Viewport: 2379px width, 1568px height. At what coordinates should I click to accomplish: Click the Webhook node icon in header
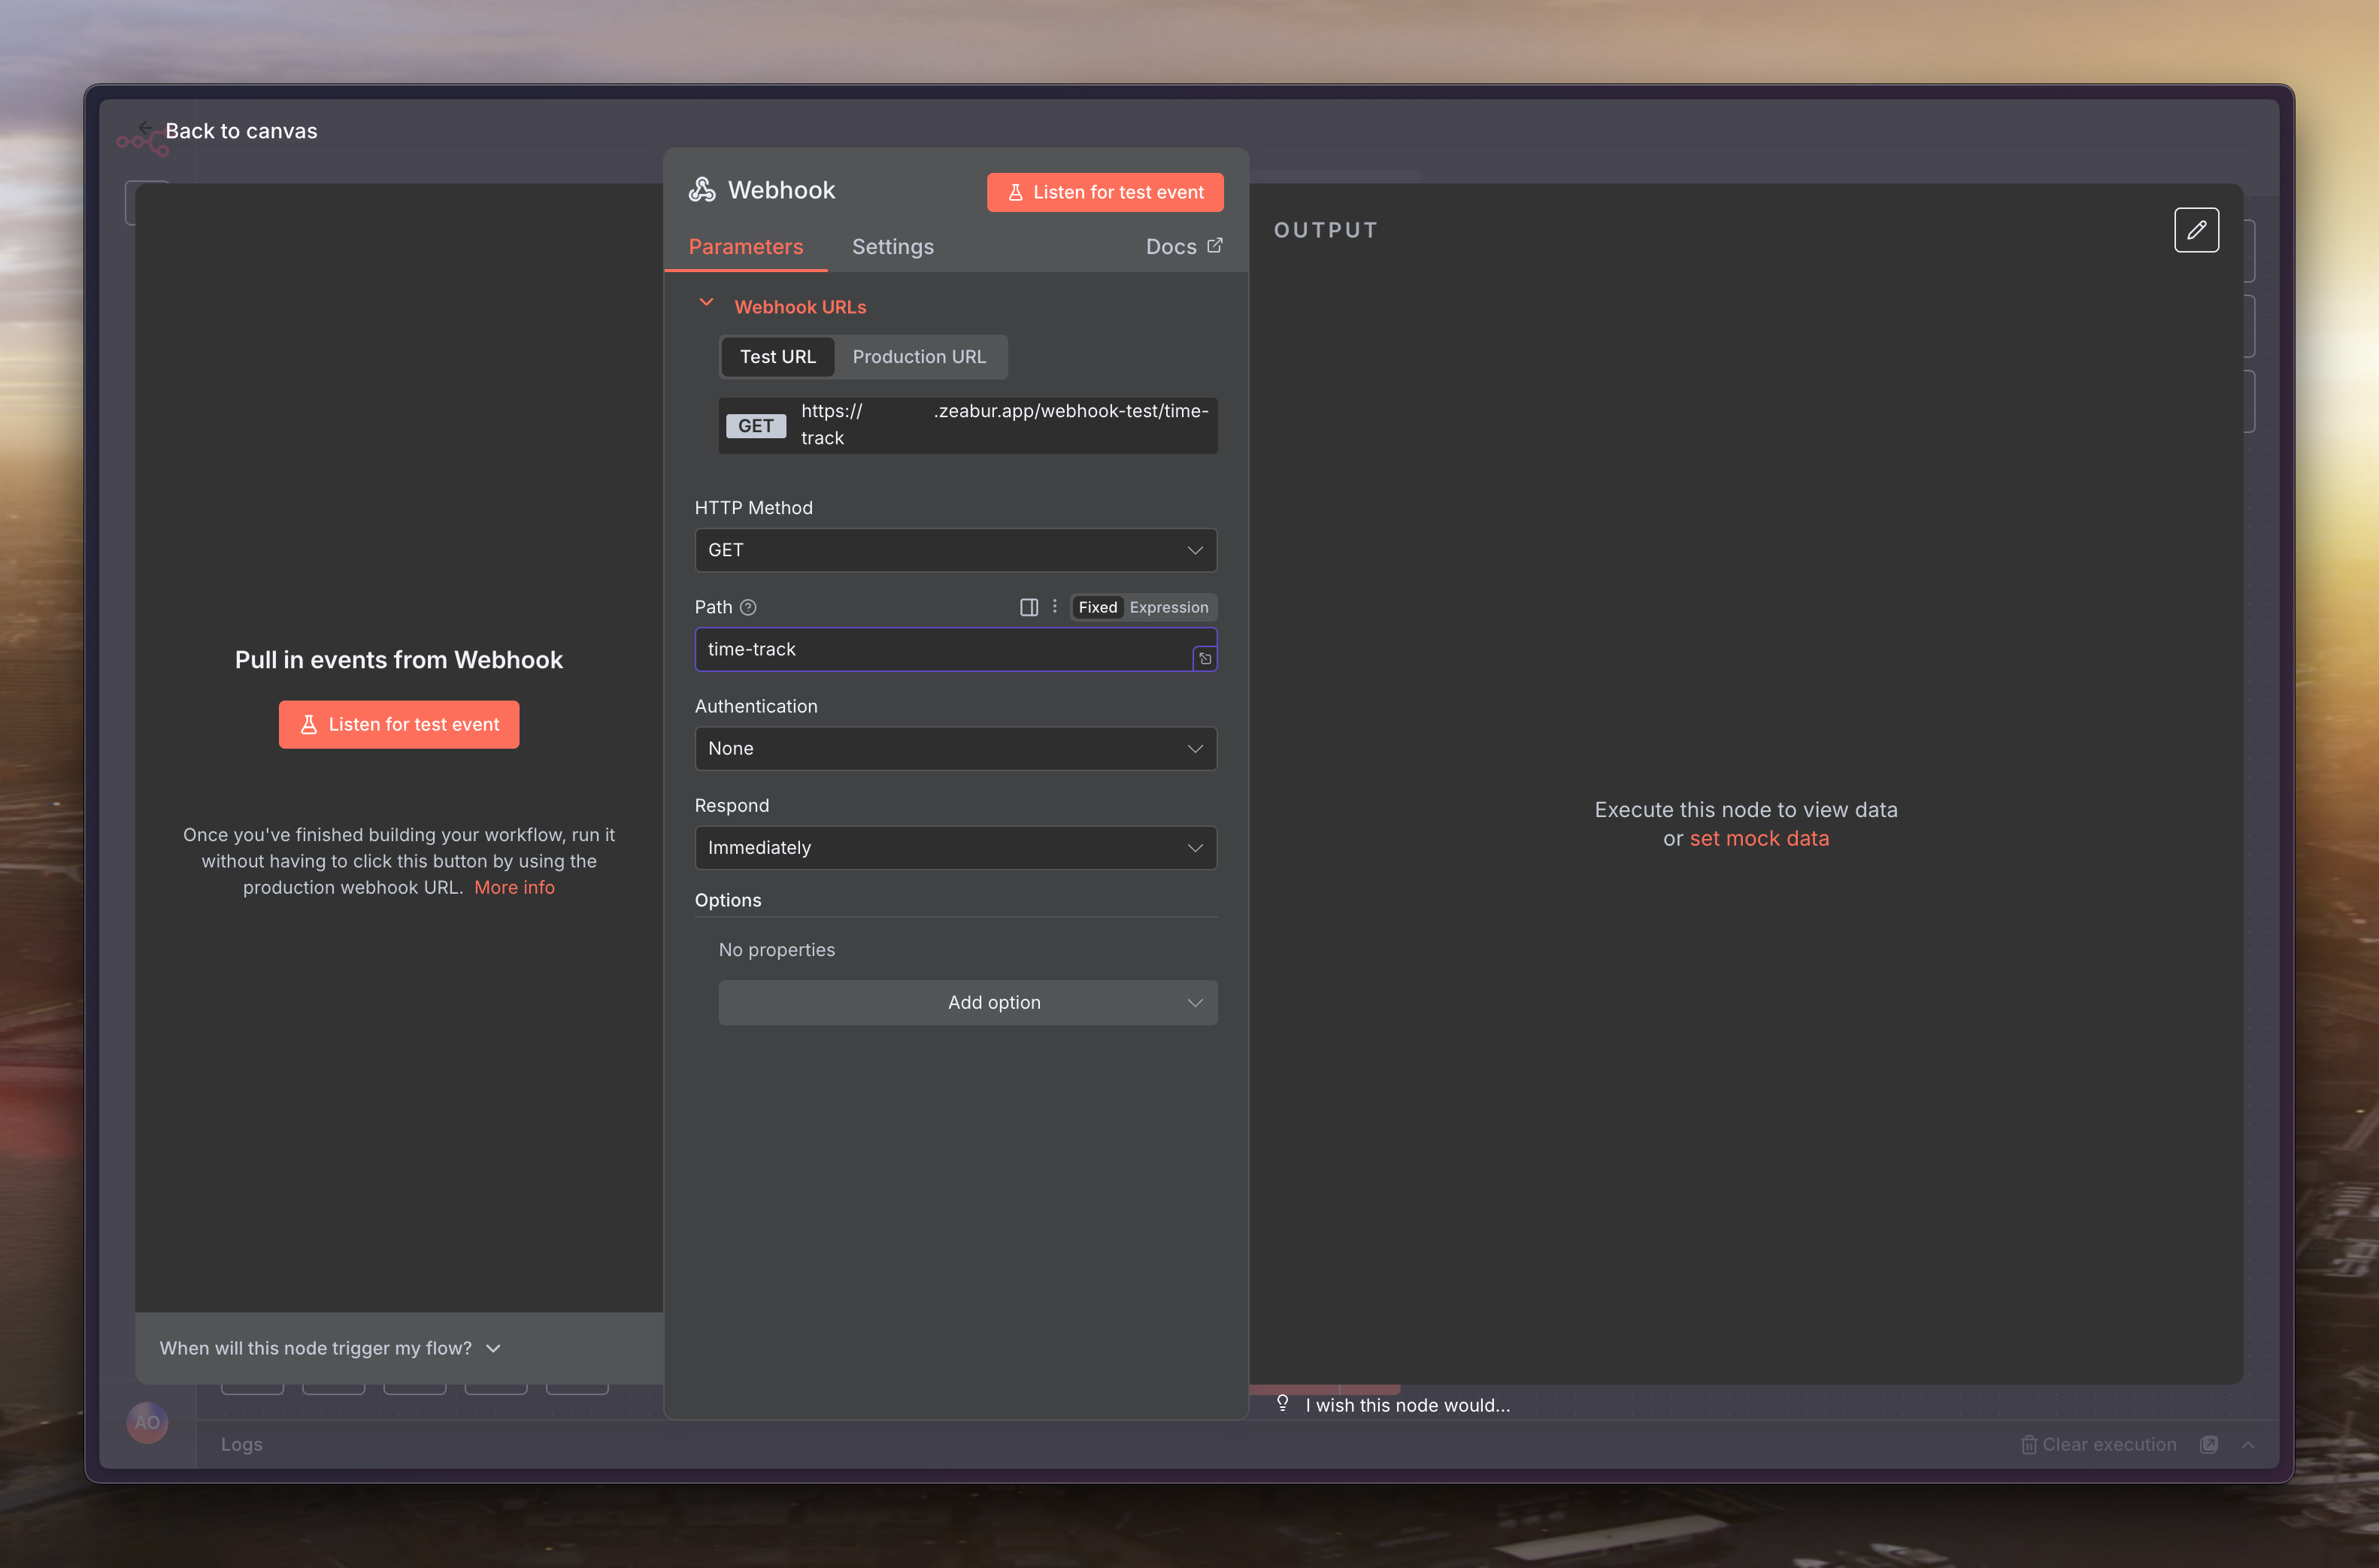[702, 190]
